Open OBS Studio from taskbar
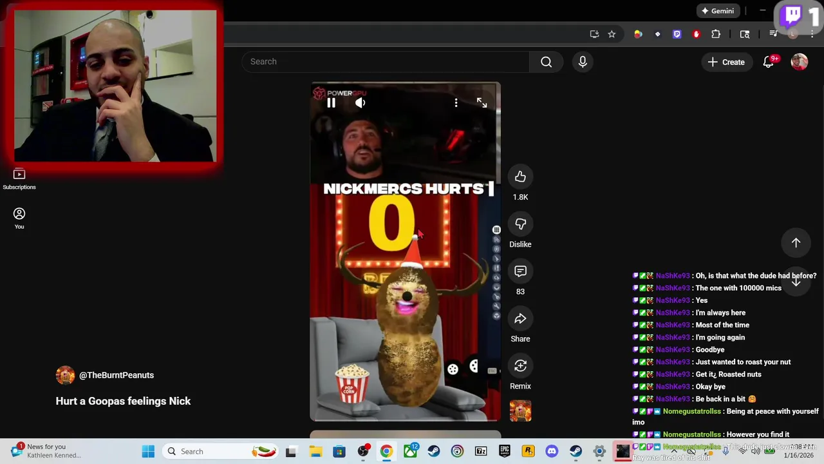 pos(363,451)
